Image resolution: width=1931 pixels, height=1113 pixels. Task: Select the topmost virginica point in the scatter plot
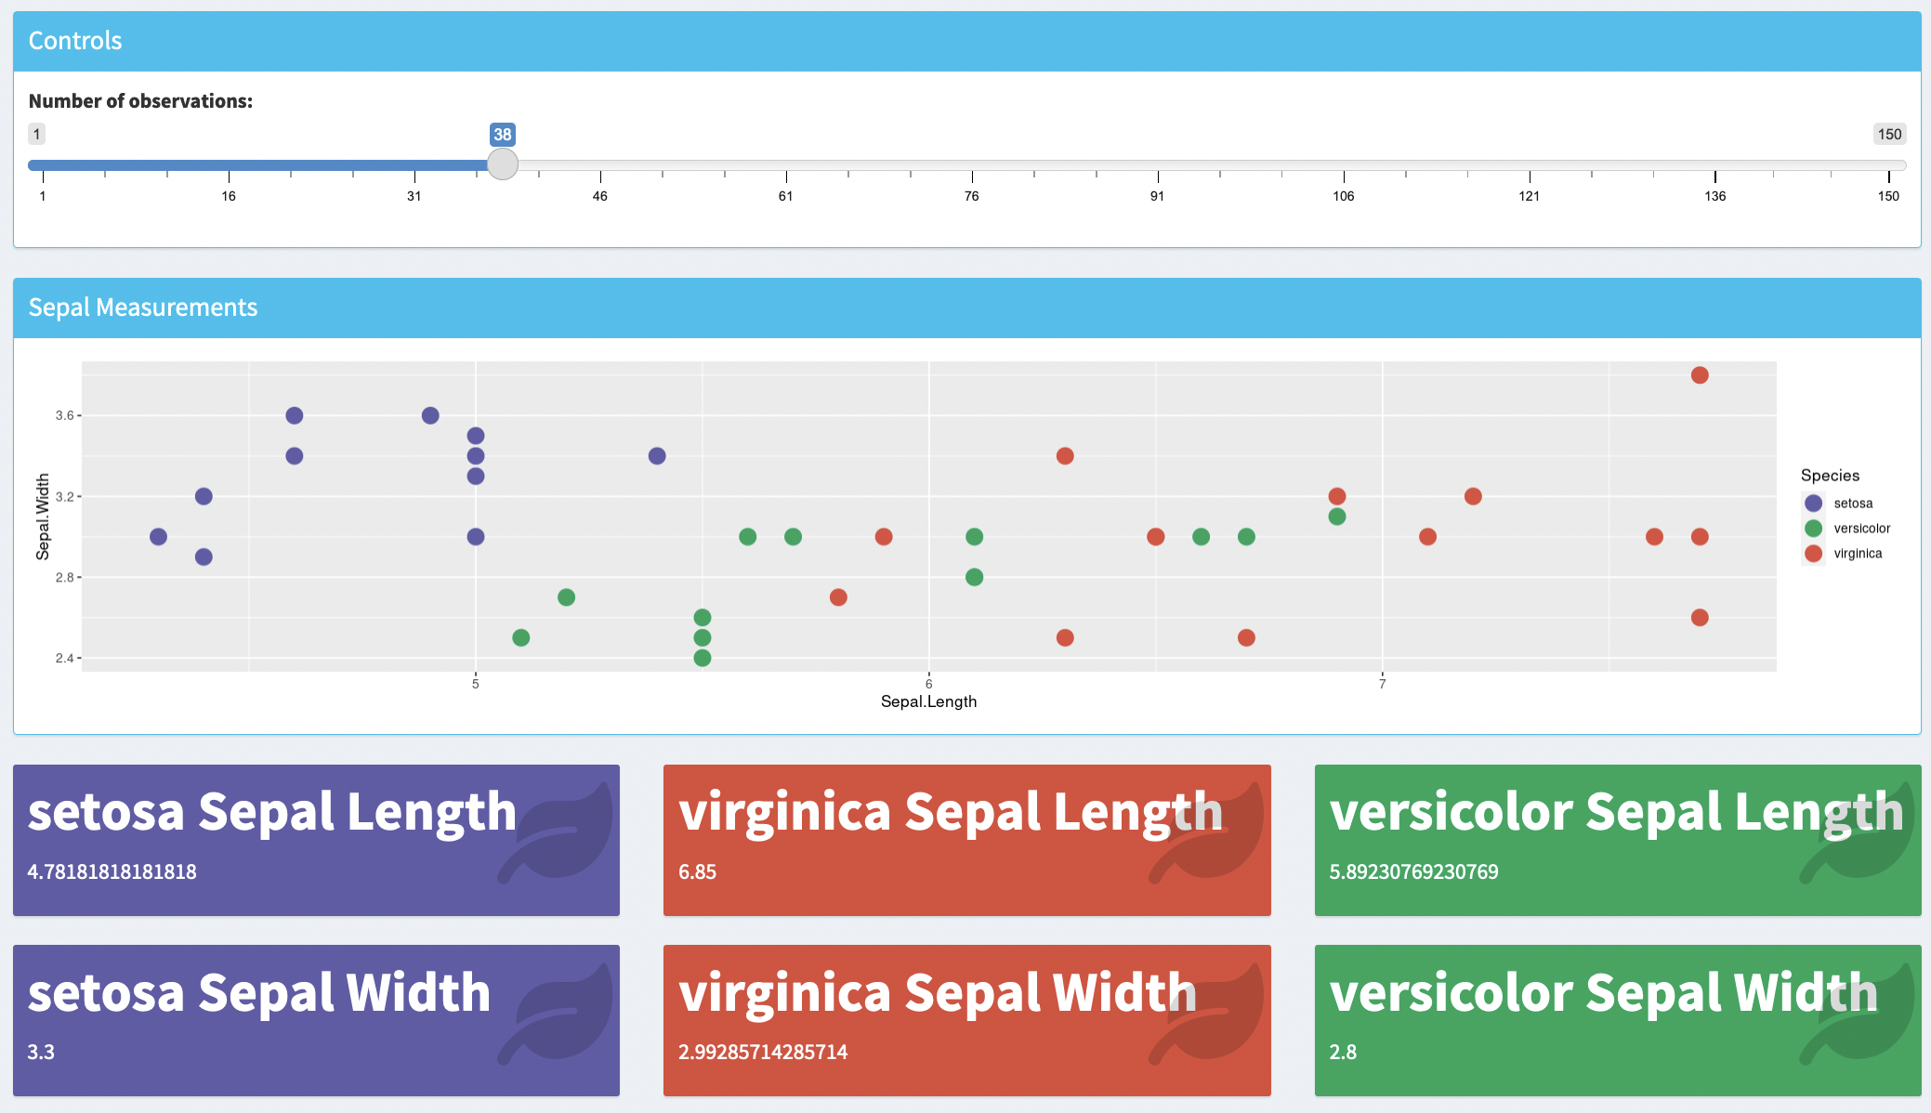coord(1700,375)
